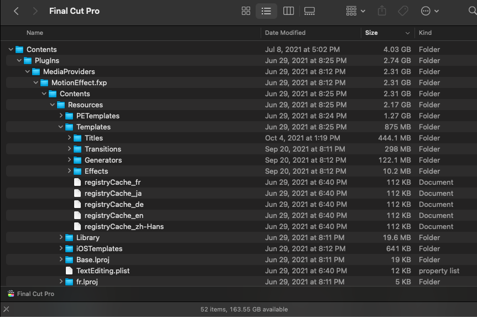Collapse the Resources folder
This screenshot has width=477, height=317.
pyautogui.click(x=52, y=105)
